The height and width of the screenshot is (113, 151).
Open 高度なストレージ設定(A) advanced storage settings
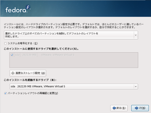point(28,73)
